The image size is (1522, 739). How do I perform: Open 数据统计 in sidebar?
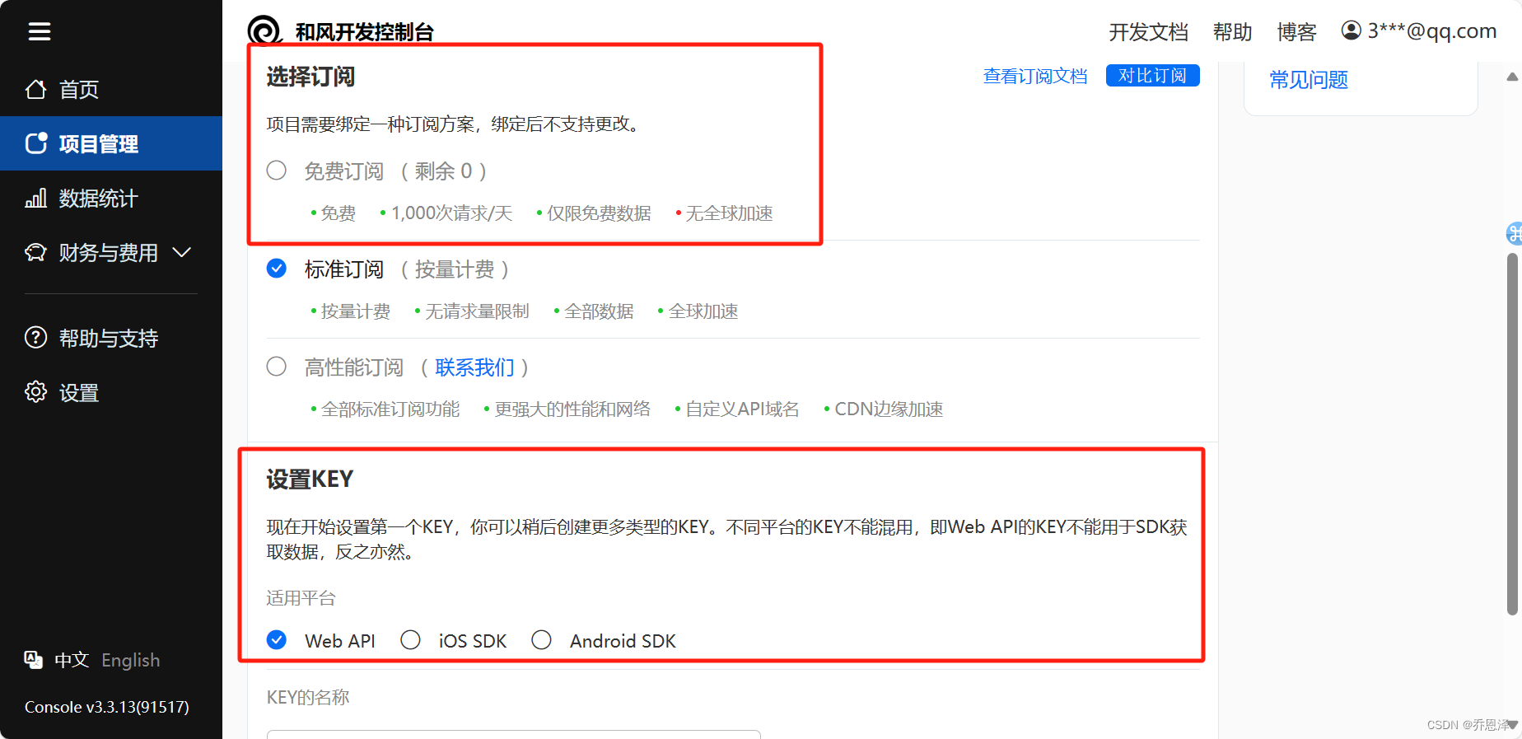111,198
